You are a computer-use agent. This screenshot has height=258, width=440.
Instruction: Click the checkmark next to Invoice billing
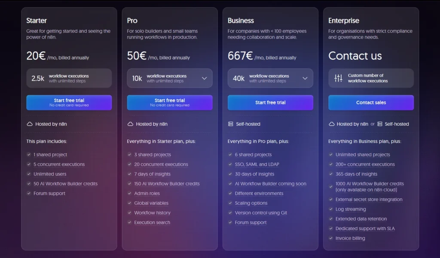click(x=331, y=238)
